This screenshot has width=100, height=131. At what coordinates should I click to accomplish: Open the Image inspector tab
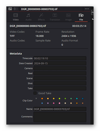(68, 17)
